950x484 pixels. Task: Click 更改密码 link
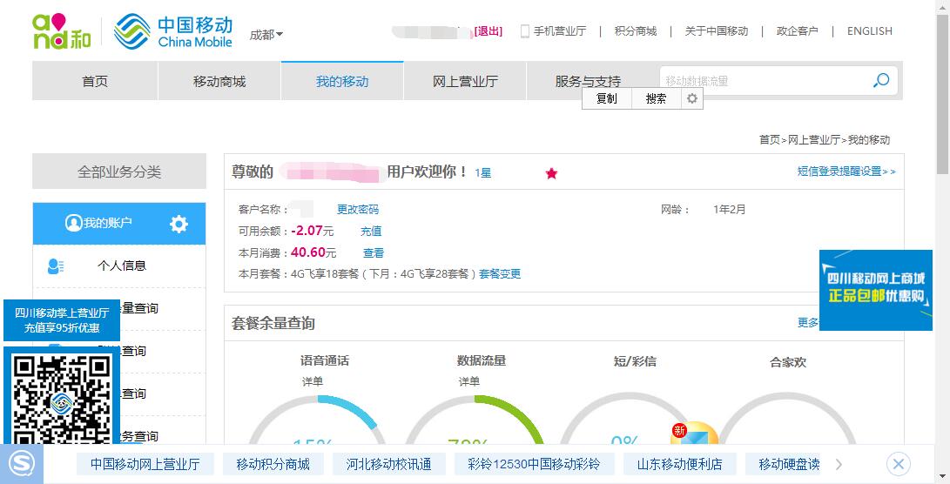pos(358,210)
